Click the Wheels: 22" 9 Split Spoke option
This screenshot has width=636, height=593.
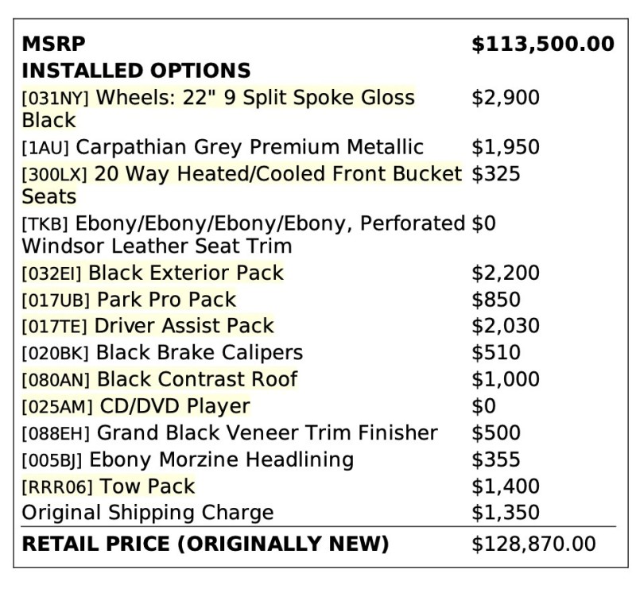pyautogui.click(x=218, y=99)
